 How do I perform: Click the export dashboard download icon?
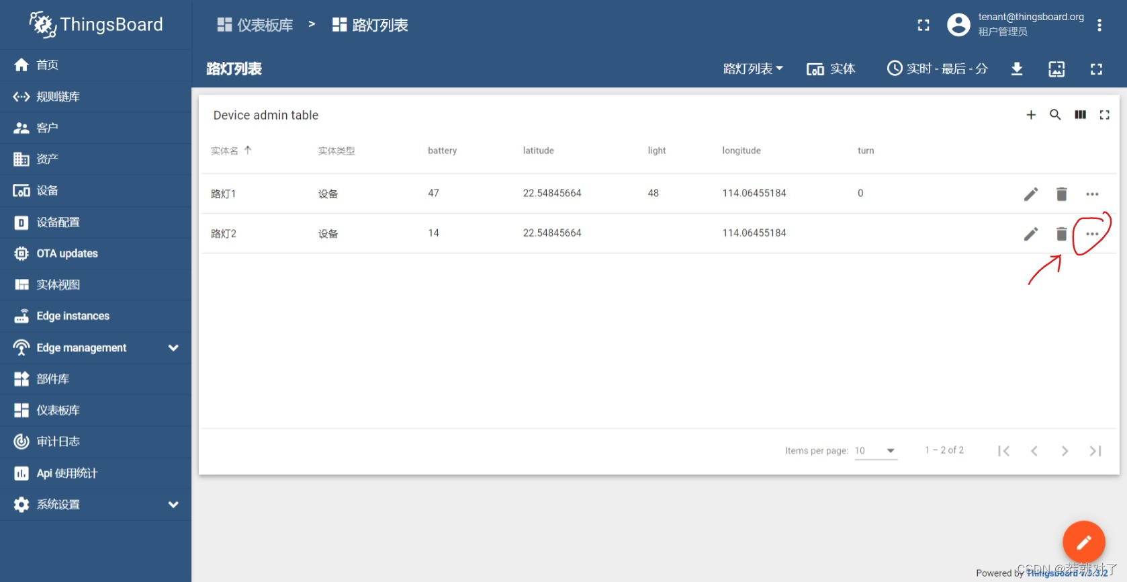[x=1017, y=69]
